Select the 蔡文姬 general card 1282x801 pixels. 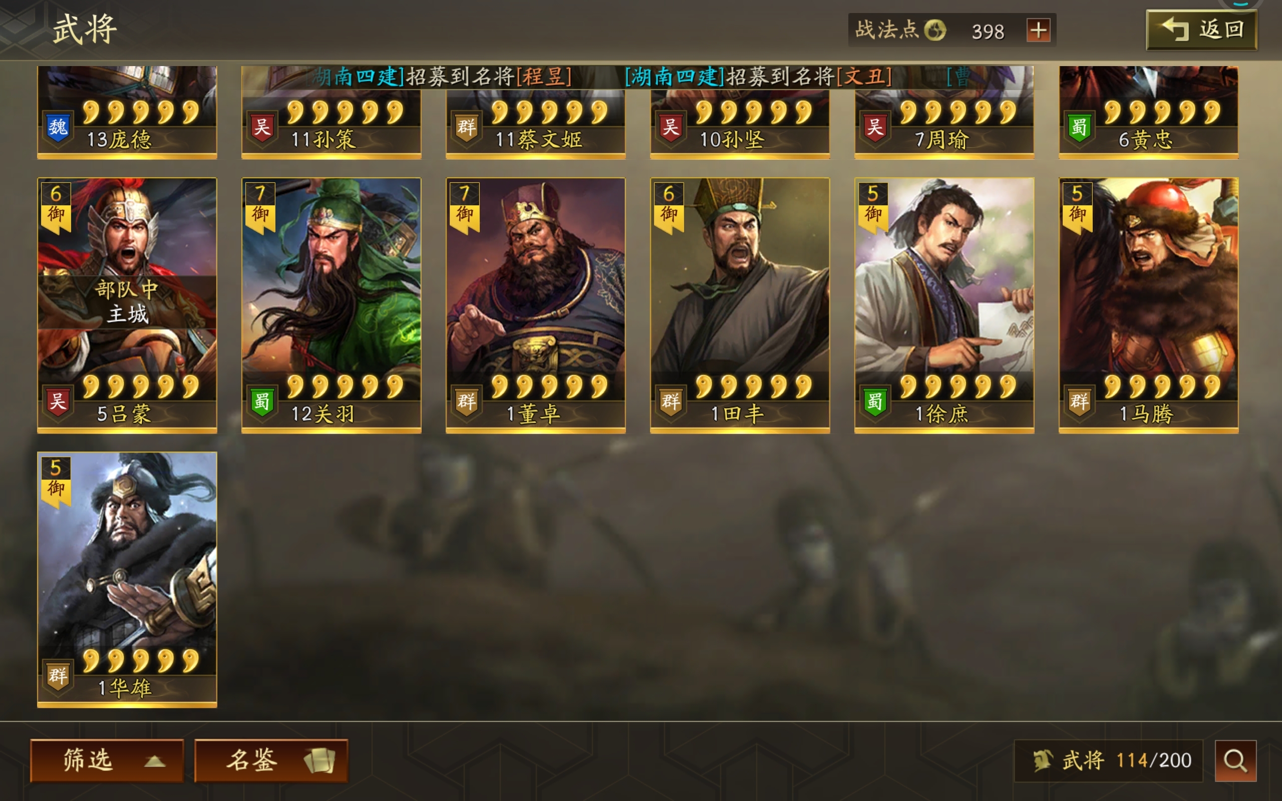point(535,112)
